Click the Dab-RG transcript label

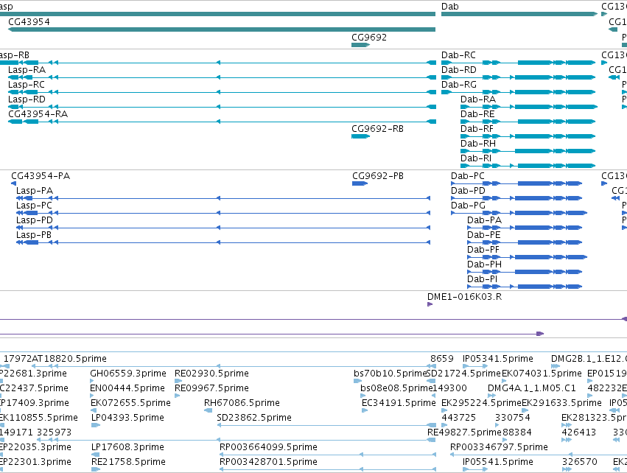[459, 85]
